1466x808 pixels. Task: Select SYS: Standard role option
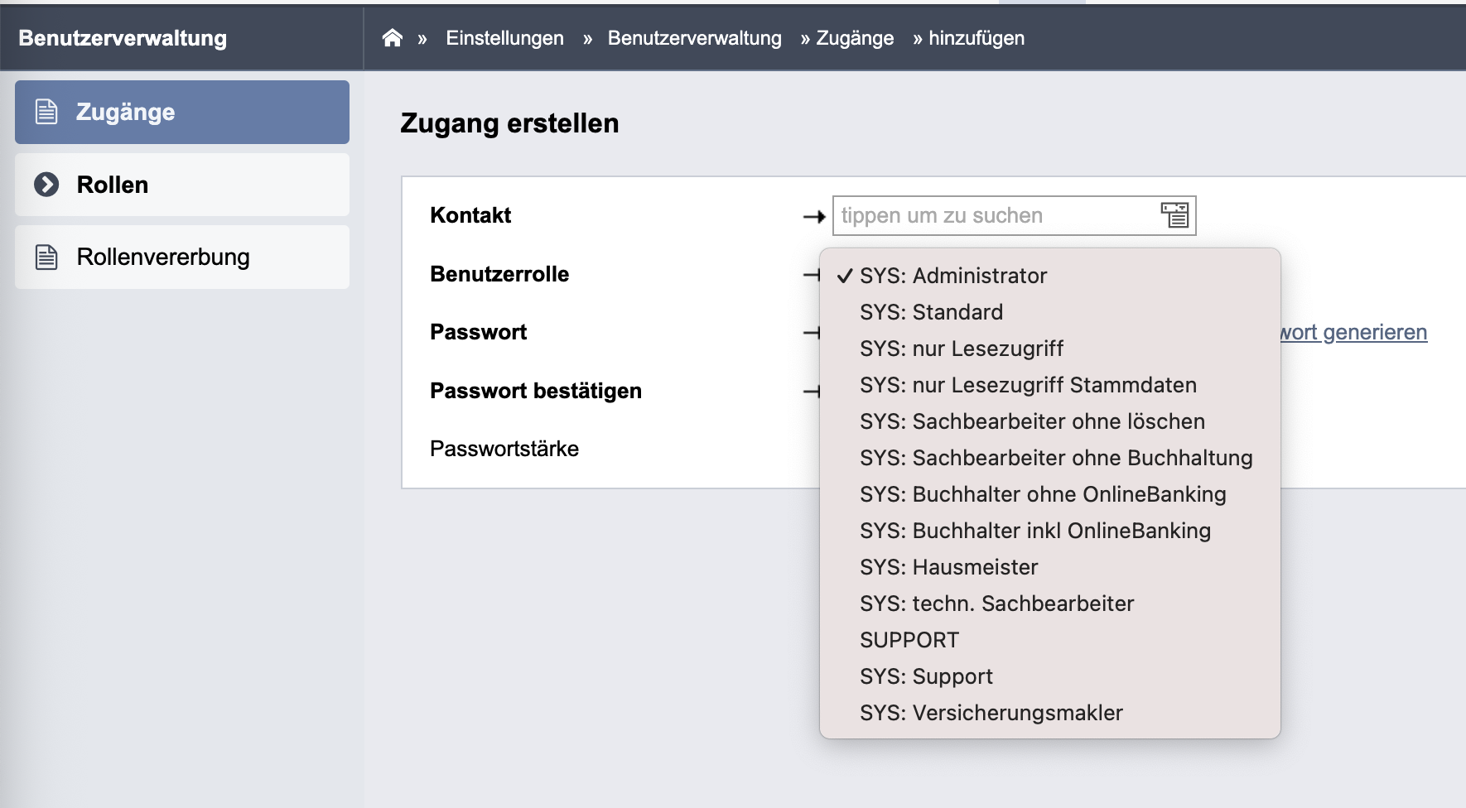click(1050, 312)
